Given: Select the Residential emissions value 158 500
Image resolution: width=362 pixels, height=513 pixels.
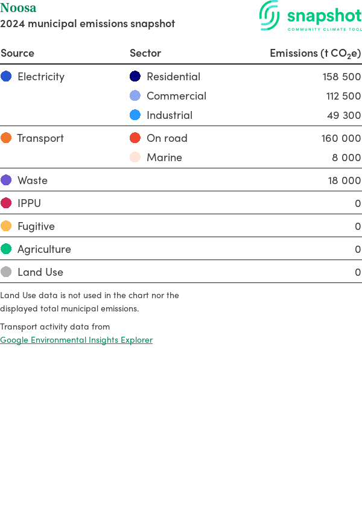Looking at the screenshot, I should pyautogui.click(x=341, y=77).
